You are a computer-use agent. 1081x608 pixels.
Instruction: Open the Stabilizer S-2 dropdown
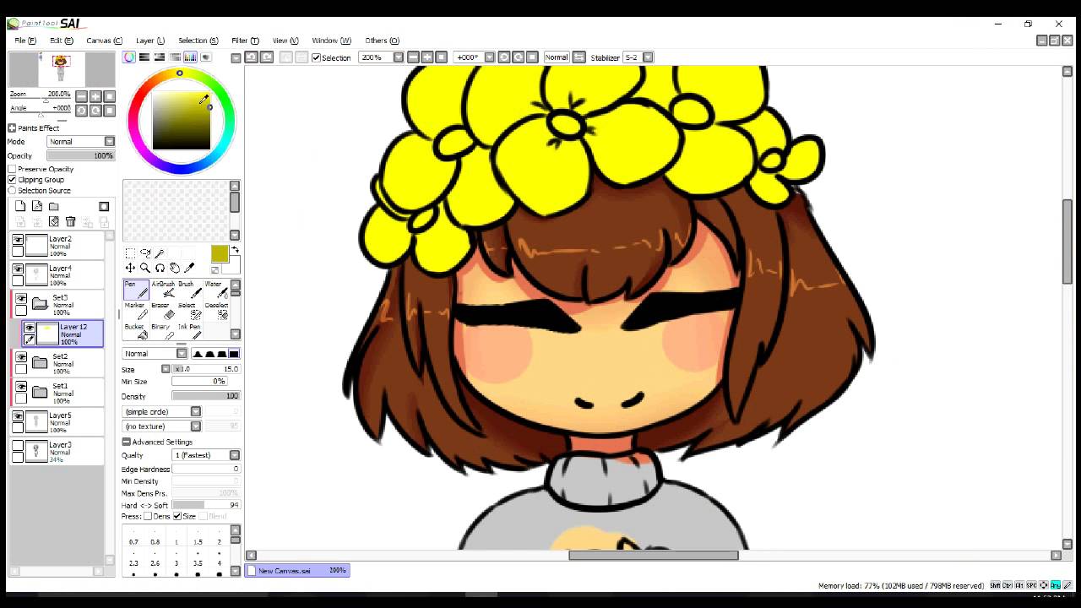click(638, 57)
